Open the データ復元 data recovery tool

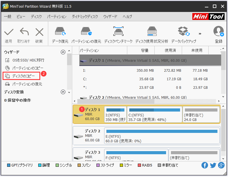coord(60,35)
